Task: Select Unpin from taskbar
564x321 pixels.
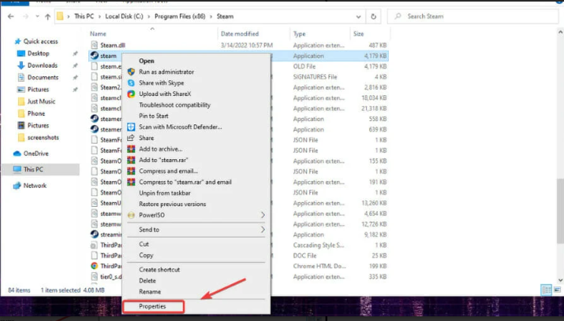Action: click(x=165, y=193)
